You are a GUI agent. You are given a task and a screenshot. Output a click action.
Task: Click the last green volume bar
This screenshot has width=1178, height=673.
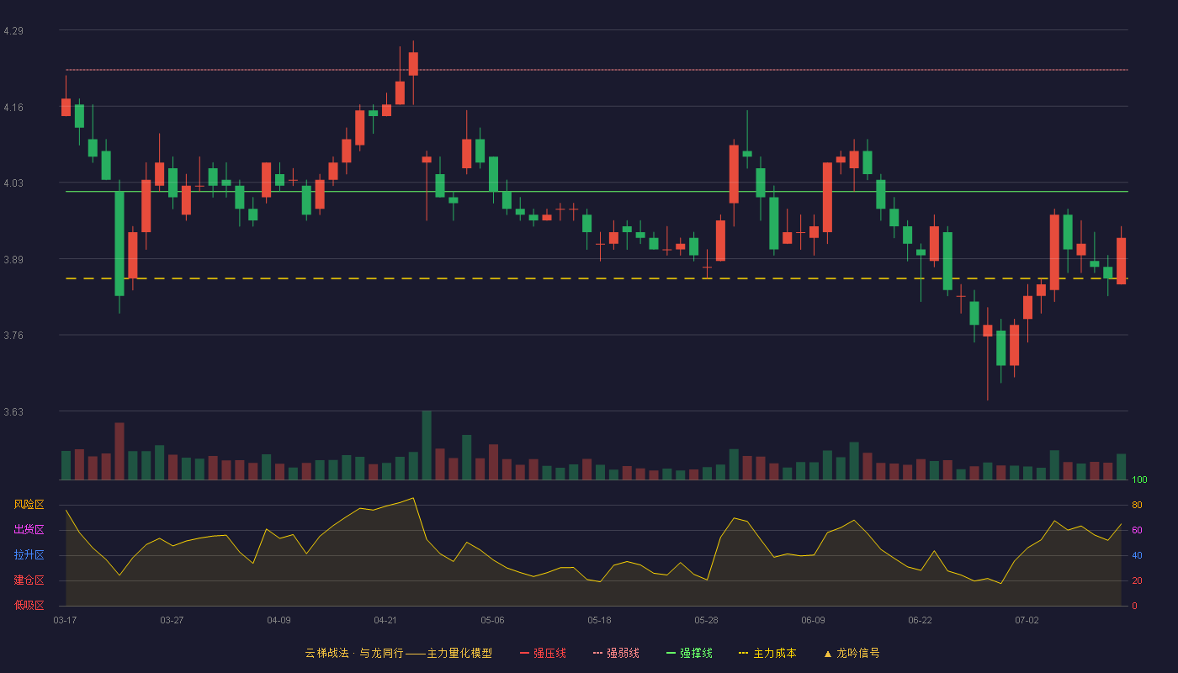click(1121, 467)
